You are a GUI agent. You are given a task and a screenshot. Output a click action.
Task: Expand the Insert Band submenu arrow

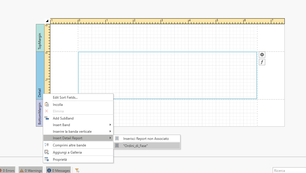pos(110,125)
